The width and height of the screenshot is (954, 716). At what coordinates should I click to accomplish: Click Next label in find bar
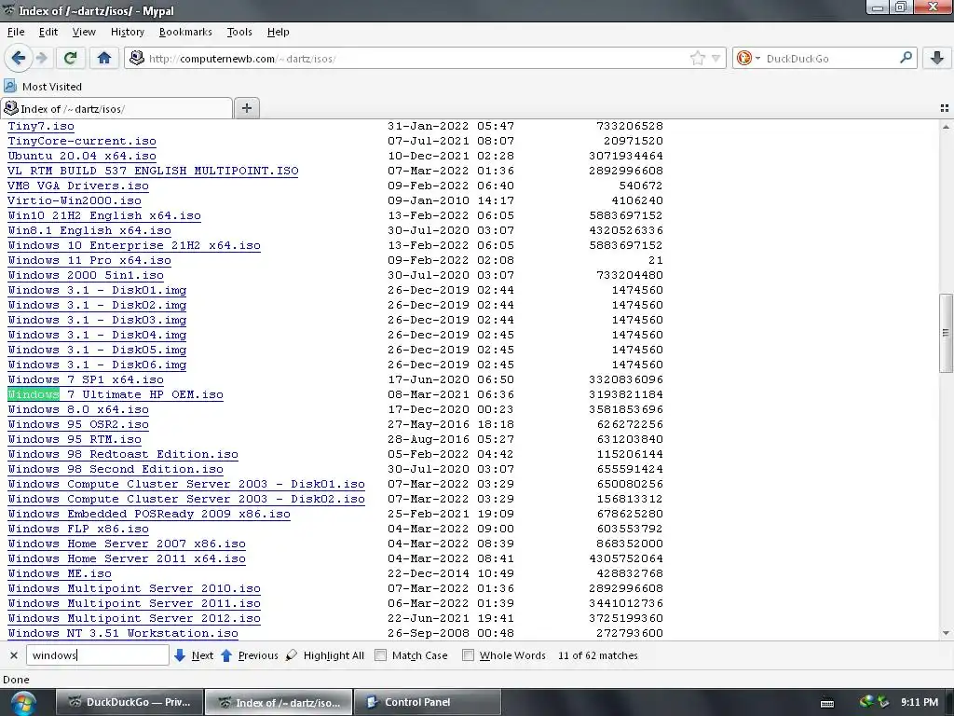(x=202, y=655)
